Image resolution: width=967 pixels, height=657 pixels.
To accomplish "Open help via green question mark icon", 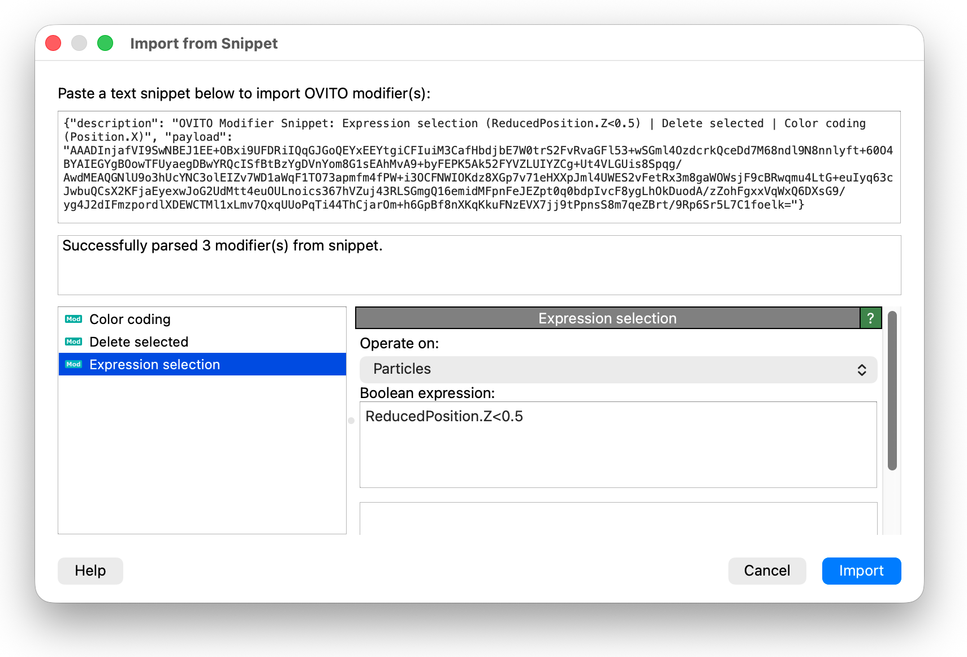I will click(x=870, y=318).
